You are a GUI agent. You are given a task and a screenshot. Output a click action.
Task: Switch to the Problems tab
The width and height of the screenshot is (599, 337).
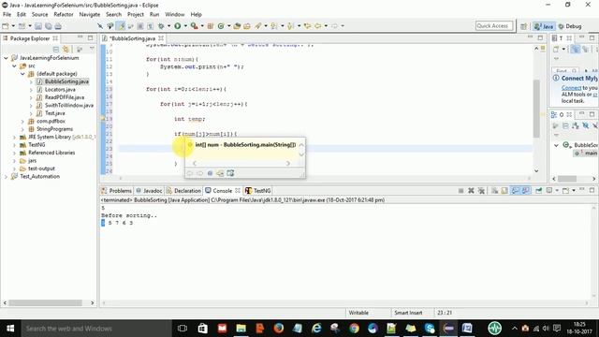coord(116,190)
